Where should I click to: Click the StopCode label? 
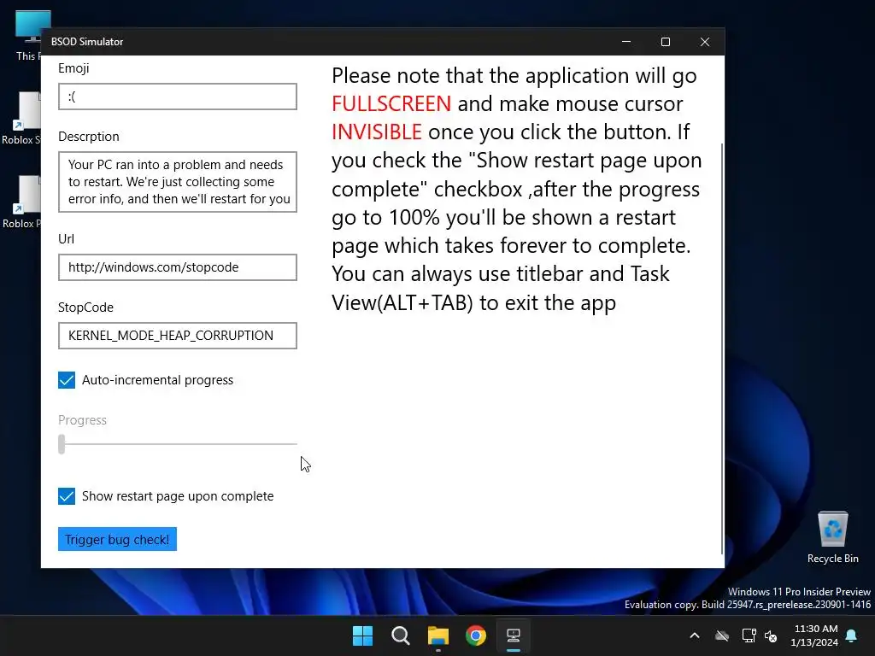pyautogui.click(x=85, y=307)
